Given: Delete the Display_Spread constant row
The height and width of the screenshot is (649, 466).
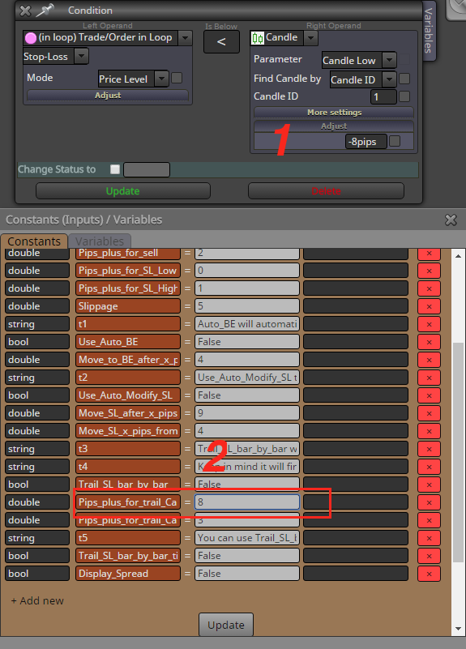Looking at the screenshot, I should 429,574.
